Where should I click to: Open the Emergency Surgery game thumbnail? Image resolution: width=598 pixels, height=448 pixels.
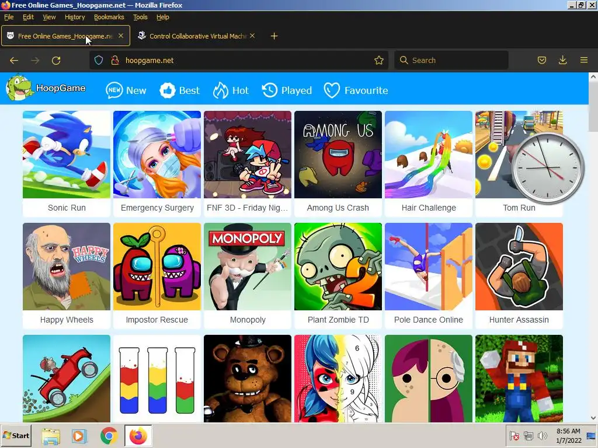(157, 154)
